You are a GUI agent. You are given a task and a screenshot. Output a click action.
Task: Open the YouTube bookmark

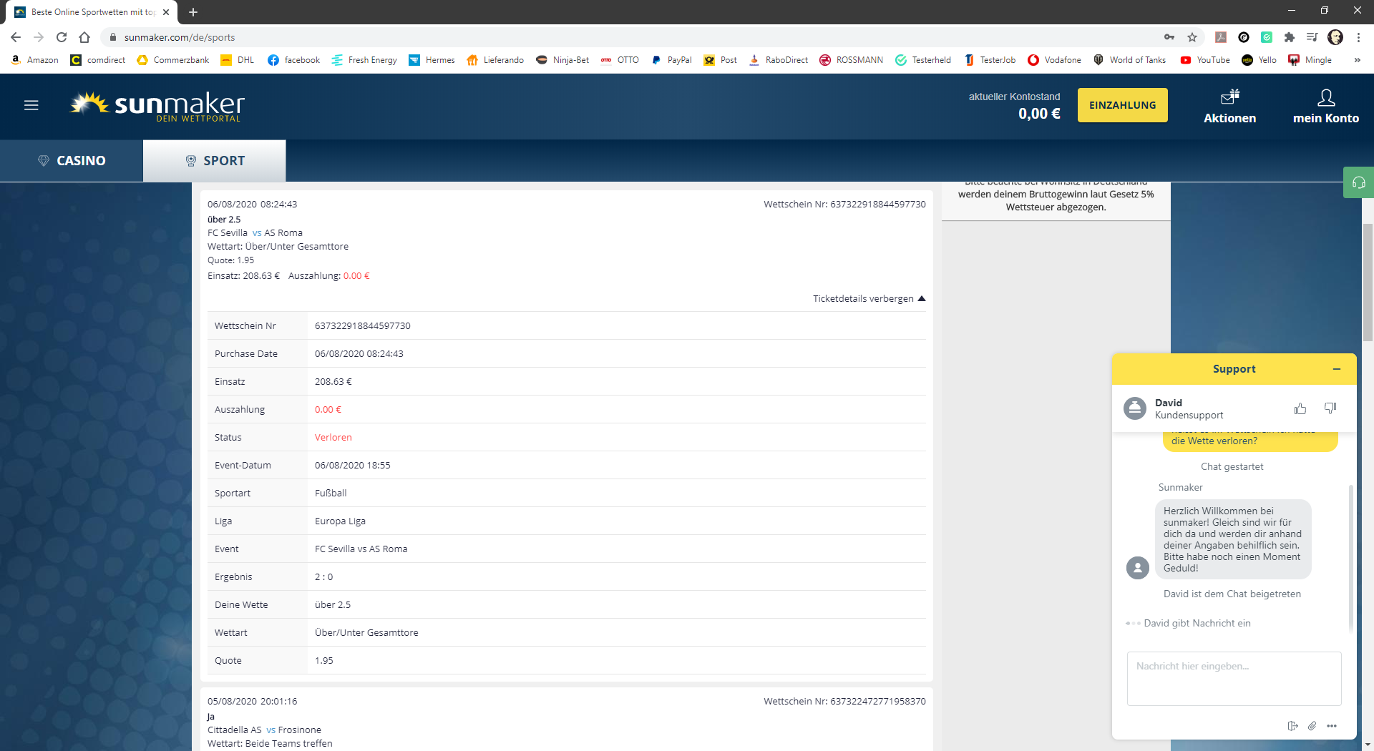[1205, 60]
